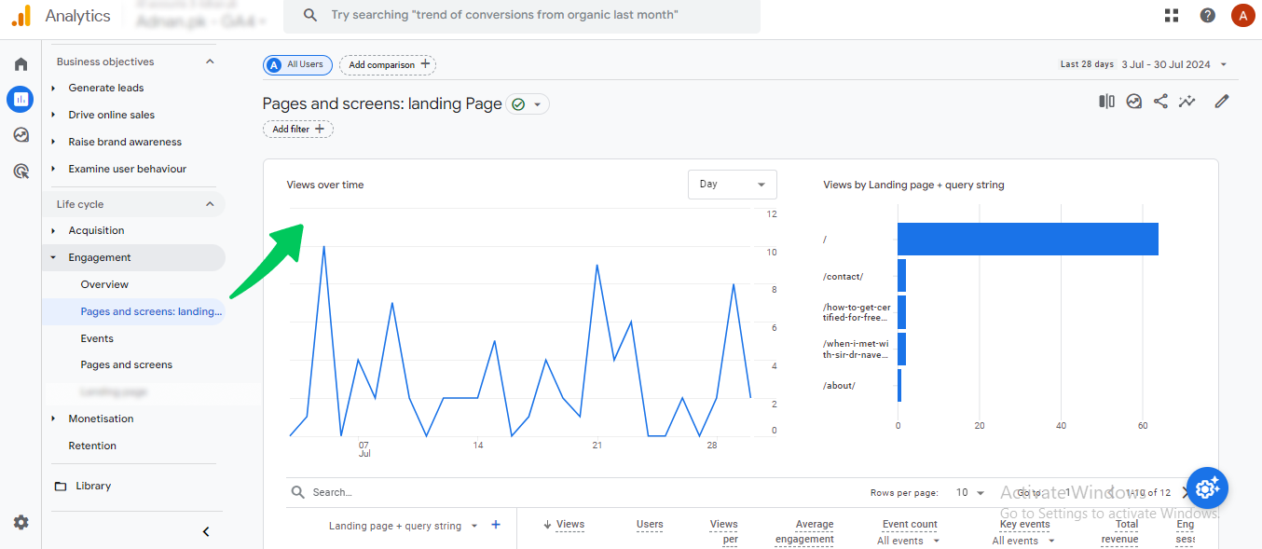1262x549 pixels.
Task: Collapse the Business objectives section
Action: (210, 62)
